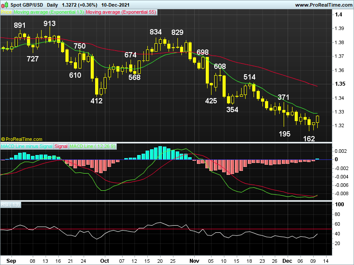Toggle Moving average (Exponential 13) indicator
The image size is (354, 265).
click(49, 12)
